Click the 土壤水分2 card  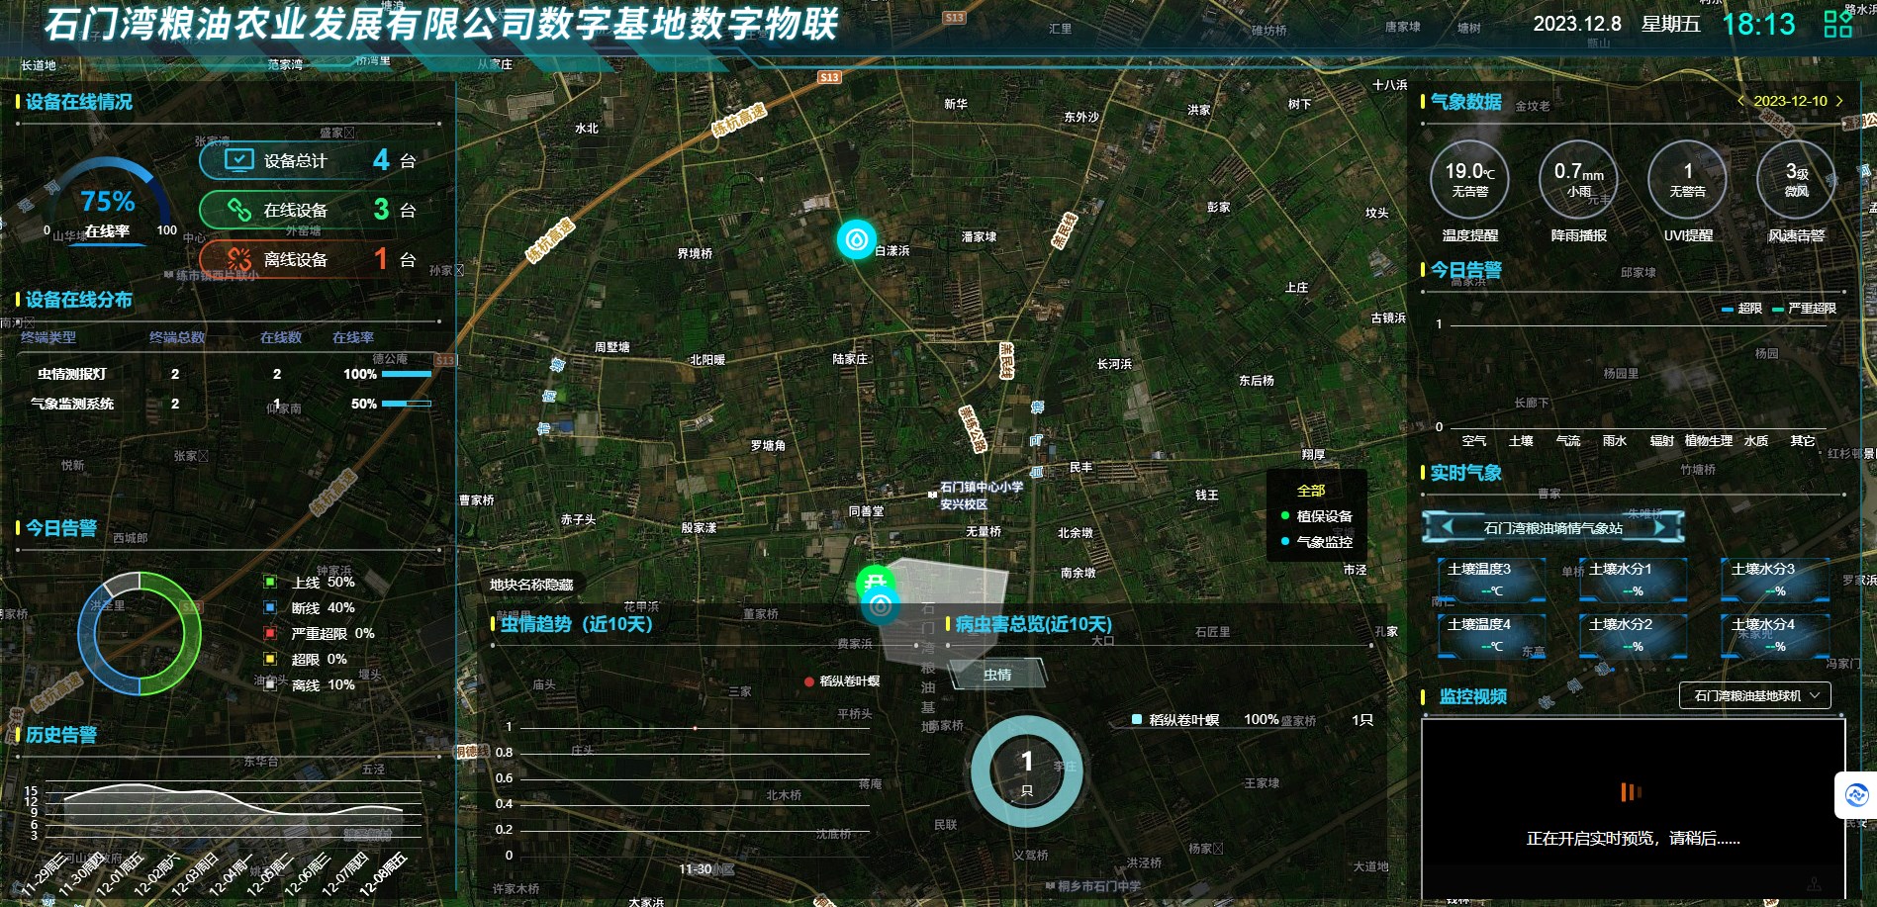1633,635
